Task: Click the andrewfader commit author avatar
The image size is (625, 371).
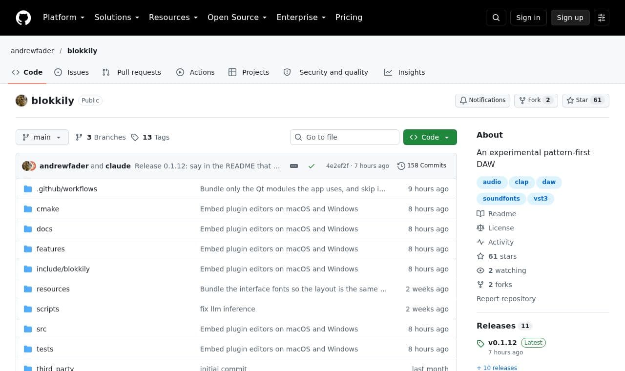Action: coord(26,166)
